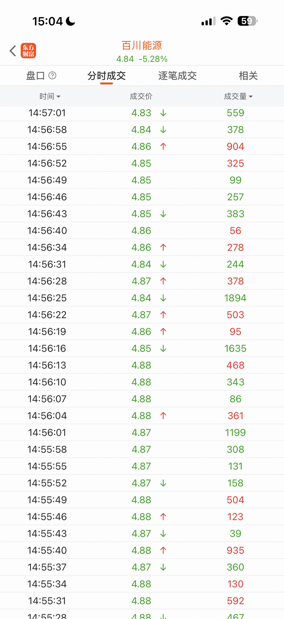This screenshot has width=284, height=619.
Task: Tap green down arrow at 14:57:01 row
Action: 163,113
